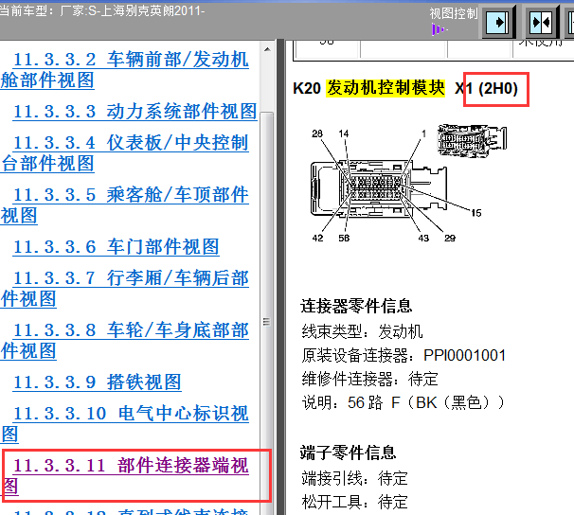The width and height of the screenshot is (574, 515).
Task: Click the 原装设备连接器 PPI0001001 text
Action: click(x=404, y=355)
